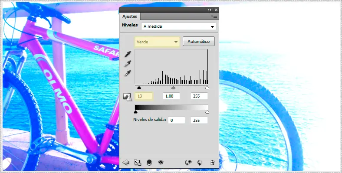Select the white point eyedropper
The height and width of the screenshot is (173, 342).
pyautogui.click(x=128, y=73)
